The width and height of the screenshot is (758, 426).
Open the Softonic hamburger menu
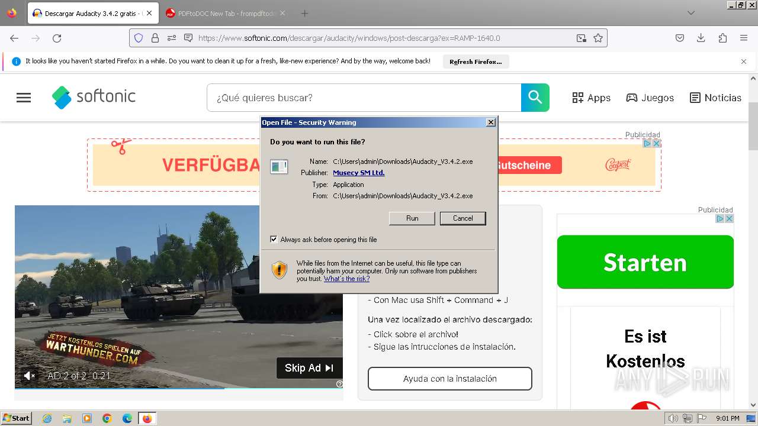24,98
